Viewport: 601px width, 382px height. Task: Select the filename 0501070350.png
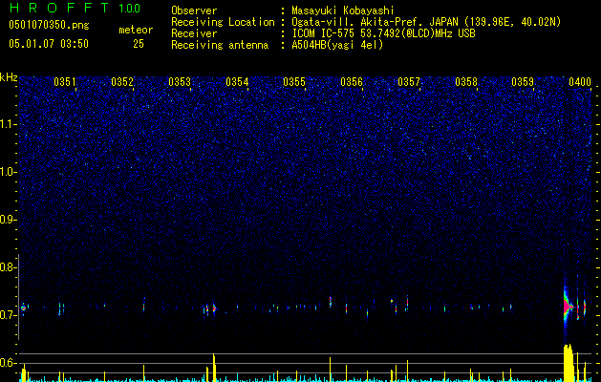point(49,26)
